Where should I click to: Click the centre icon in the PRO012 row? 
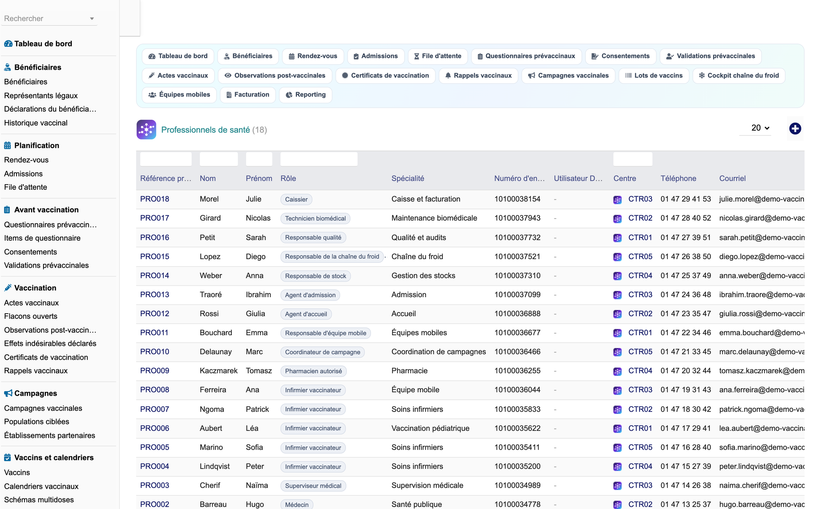[618, 314]
